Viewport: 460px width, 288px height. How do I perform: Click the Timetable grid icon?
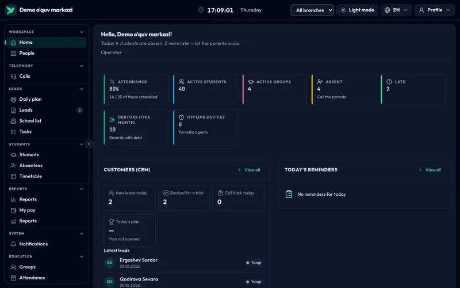pyautogui.click(x=13, y=176)
